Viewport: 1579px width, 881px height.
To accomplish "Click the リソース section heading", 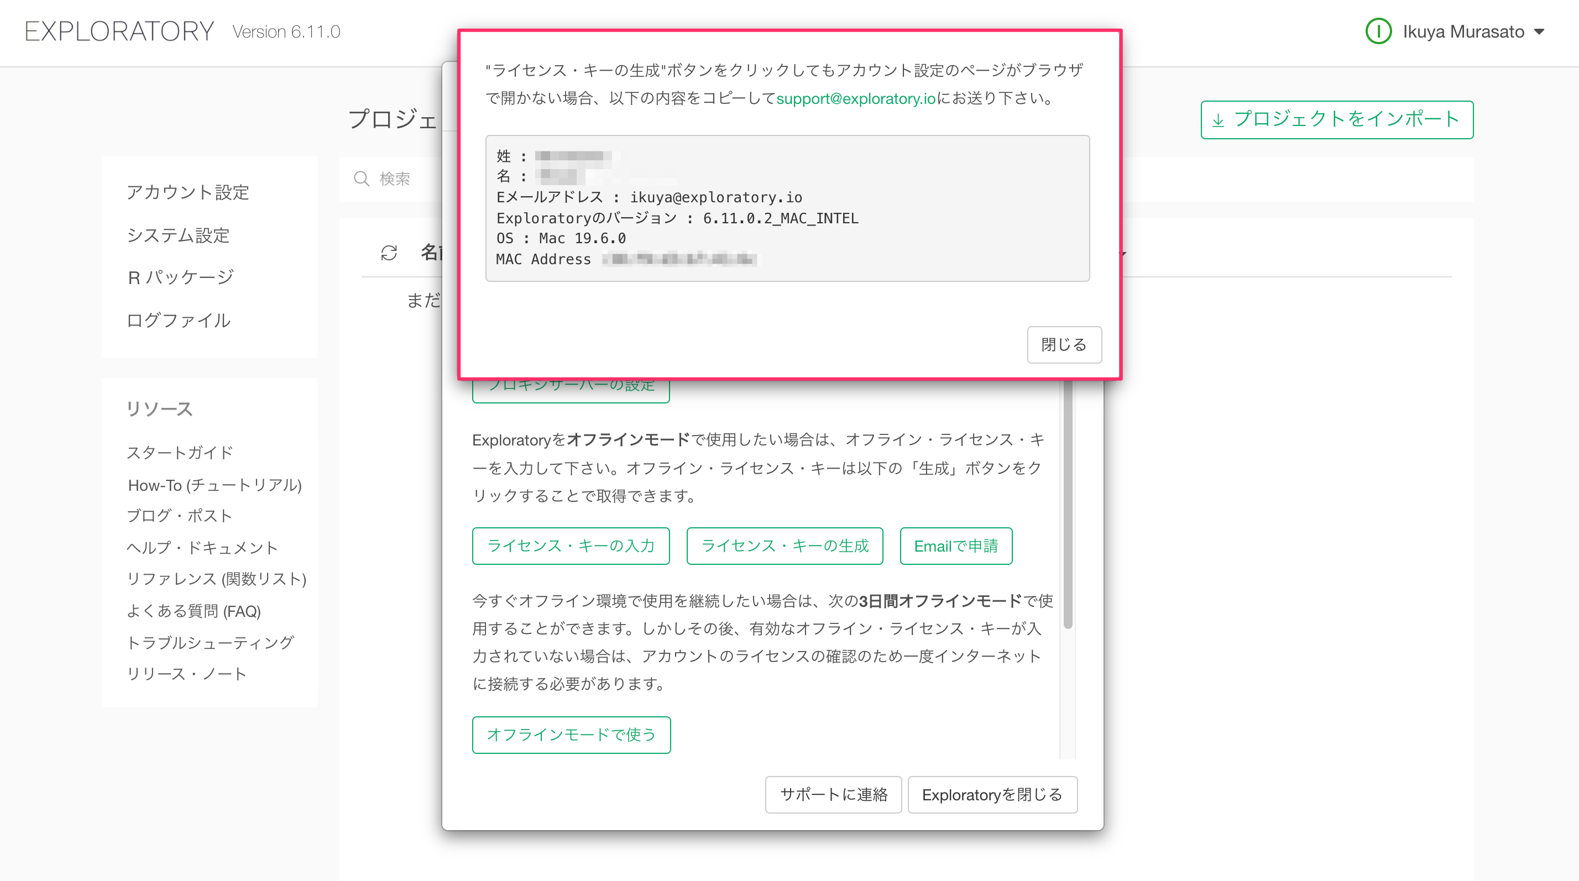I will 159,408.
